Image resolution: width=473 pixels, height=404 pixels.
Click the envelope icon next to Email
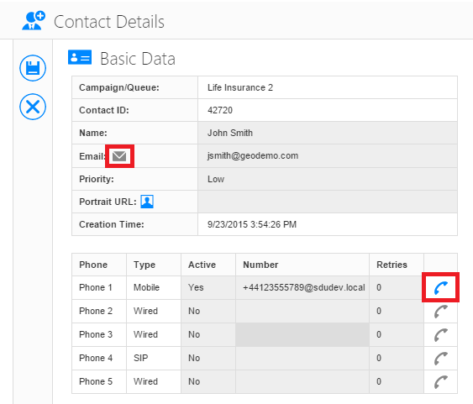pos(119,156)
